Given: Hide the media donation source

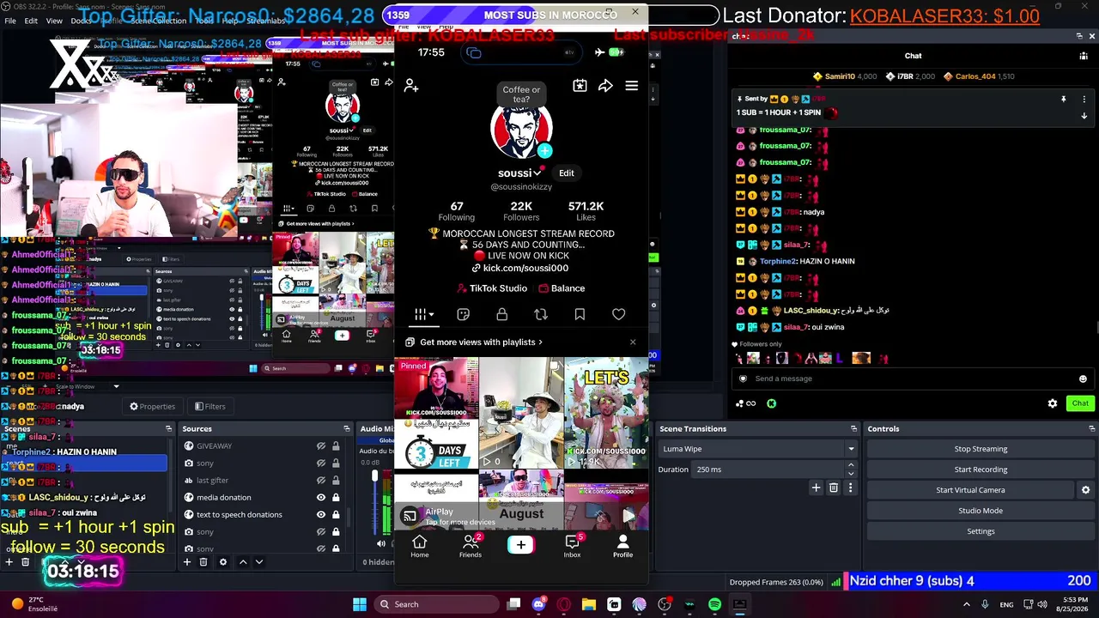Looking at the screenshot, I should (x=321, y=498).
